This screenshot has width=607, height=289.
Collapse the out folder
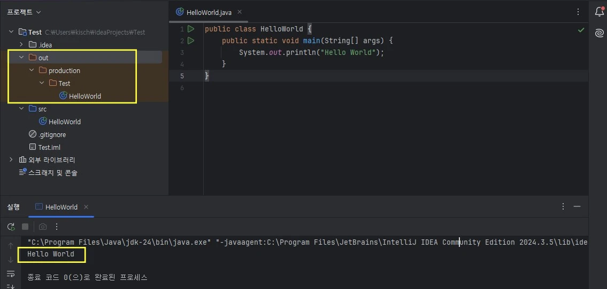21,58
